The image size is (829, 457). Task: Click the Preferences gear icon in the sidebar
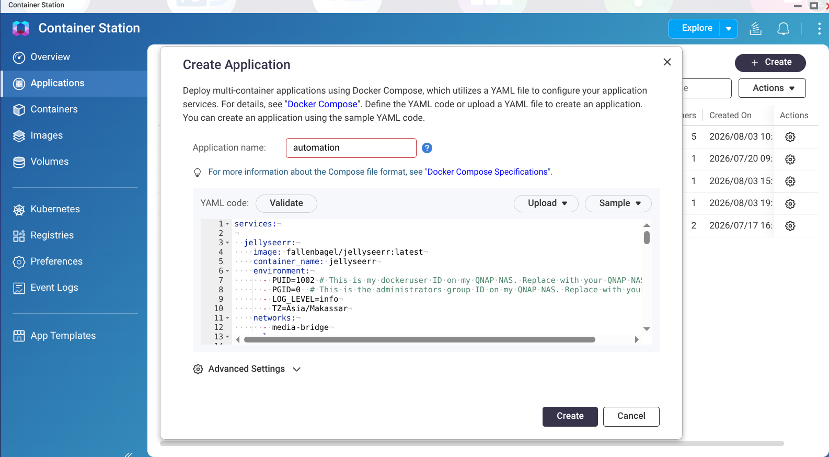point(19,262)
